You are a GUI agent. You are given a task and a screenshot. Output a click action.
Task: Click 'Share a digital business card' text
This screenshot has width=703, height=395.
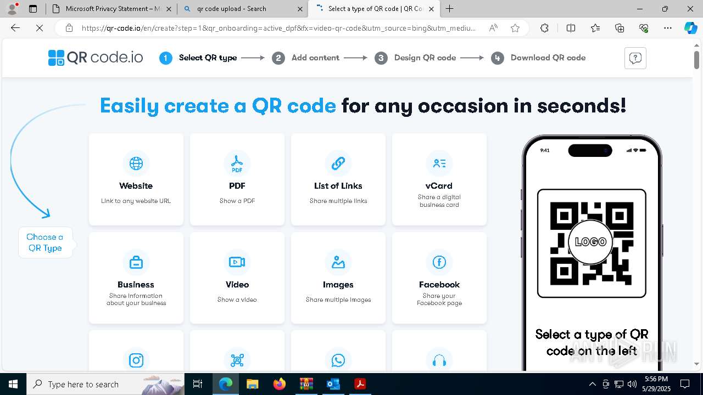[x=439, y=201]
